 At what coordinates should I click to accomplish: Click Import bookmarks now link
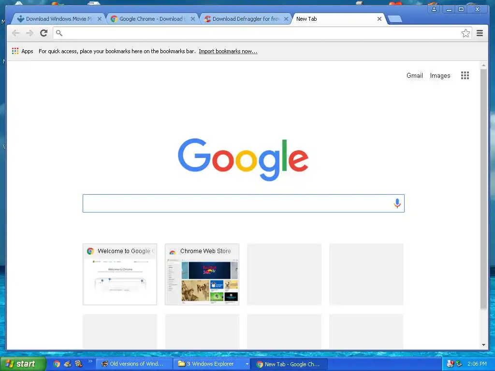(x=228, y=51)
